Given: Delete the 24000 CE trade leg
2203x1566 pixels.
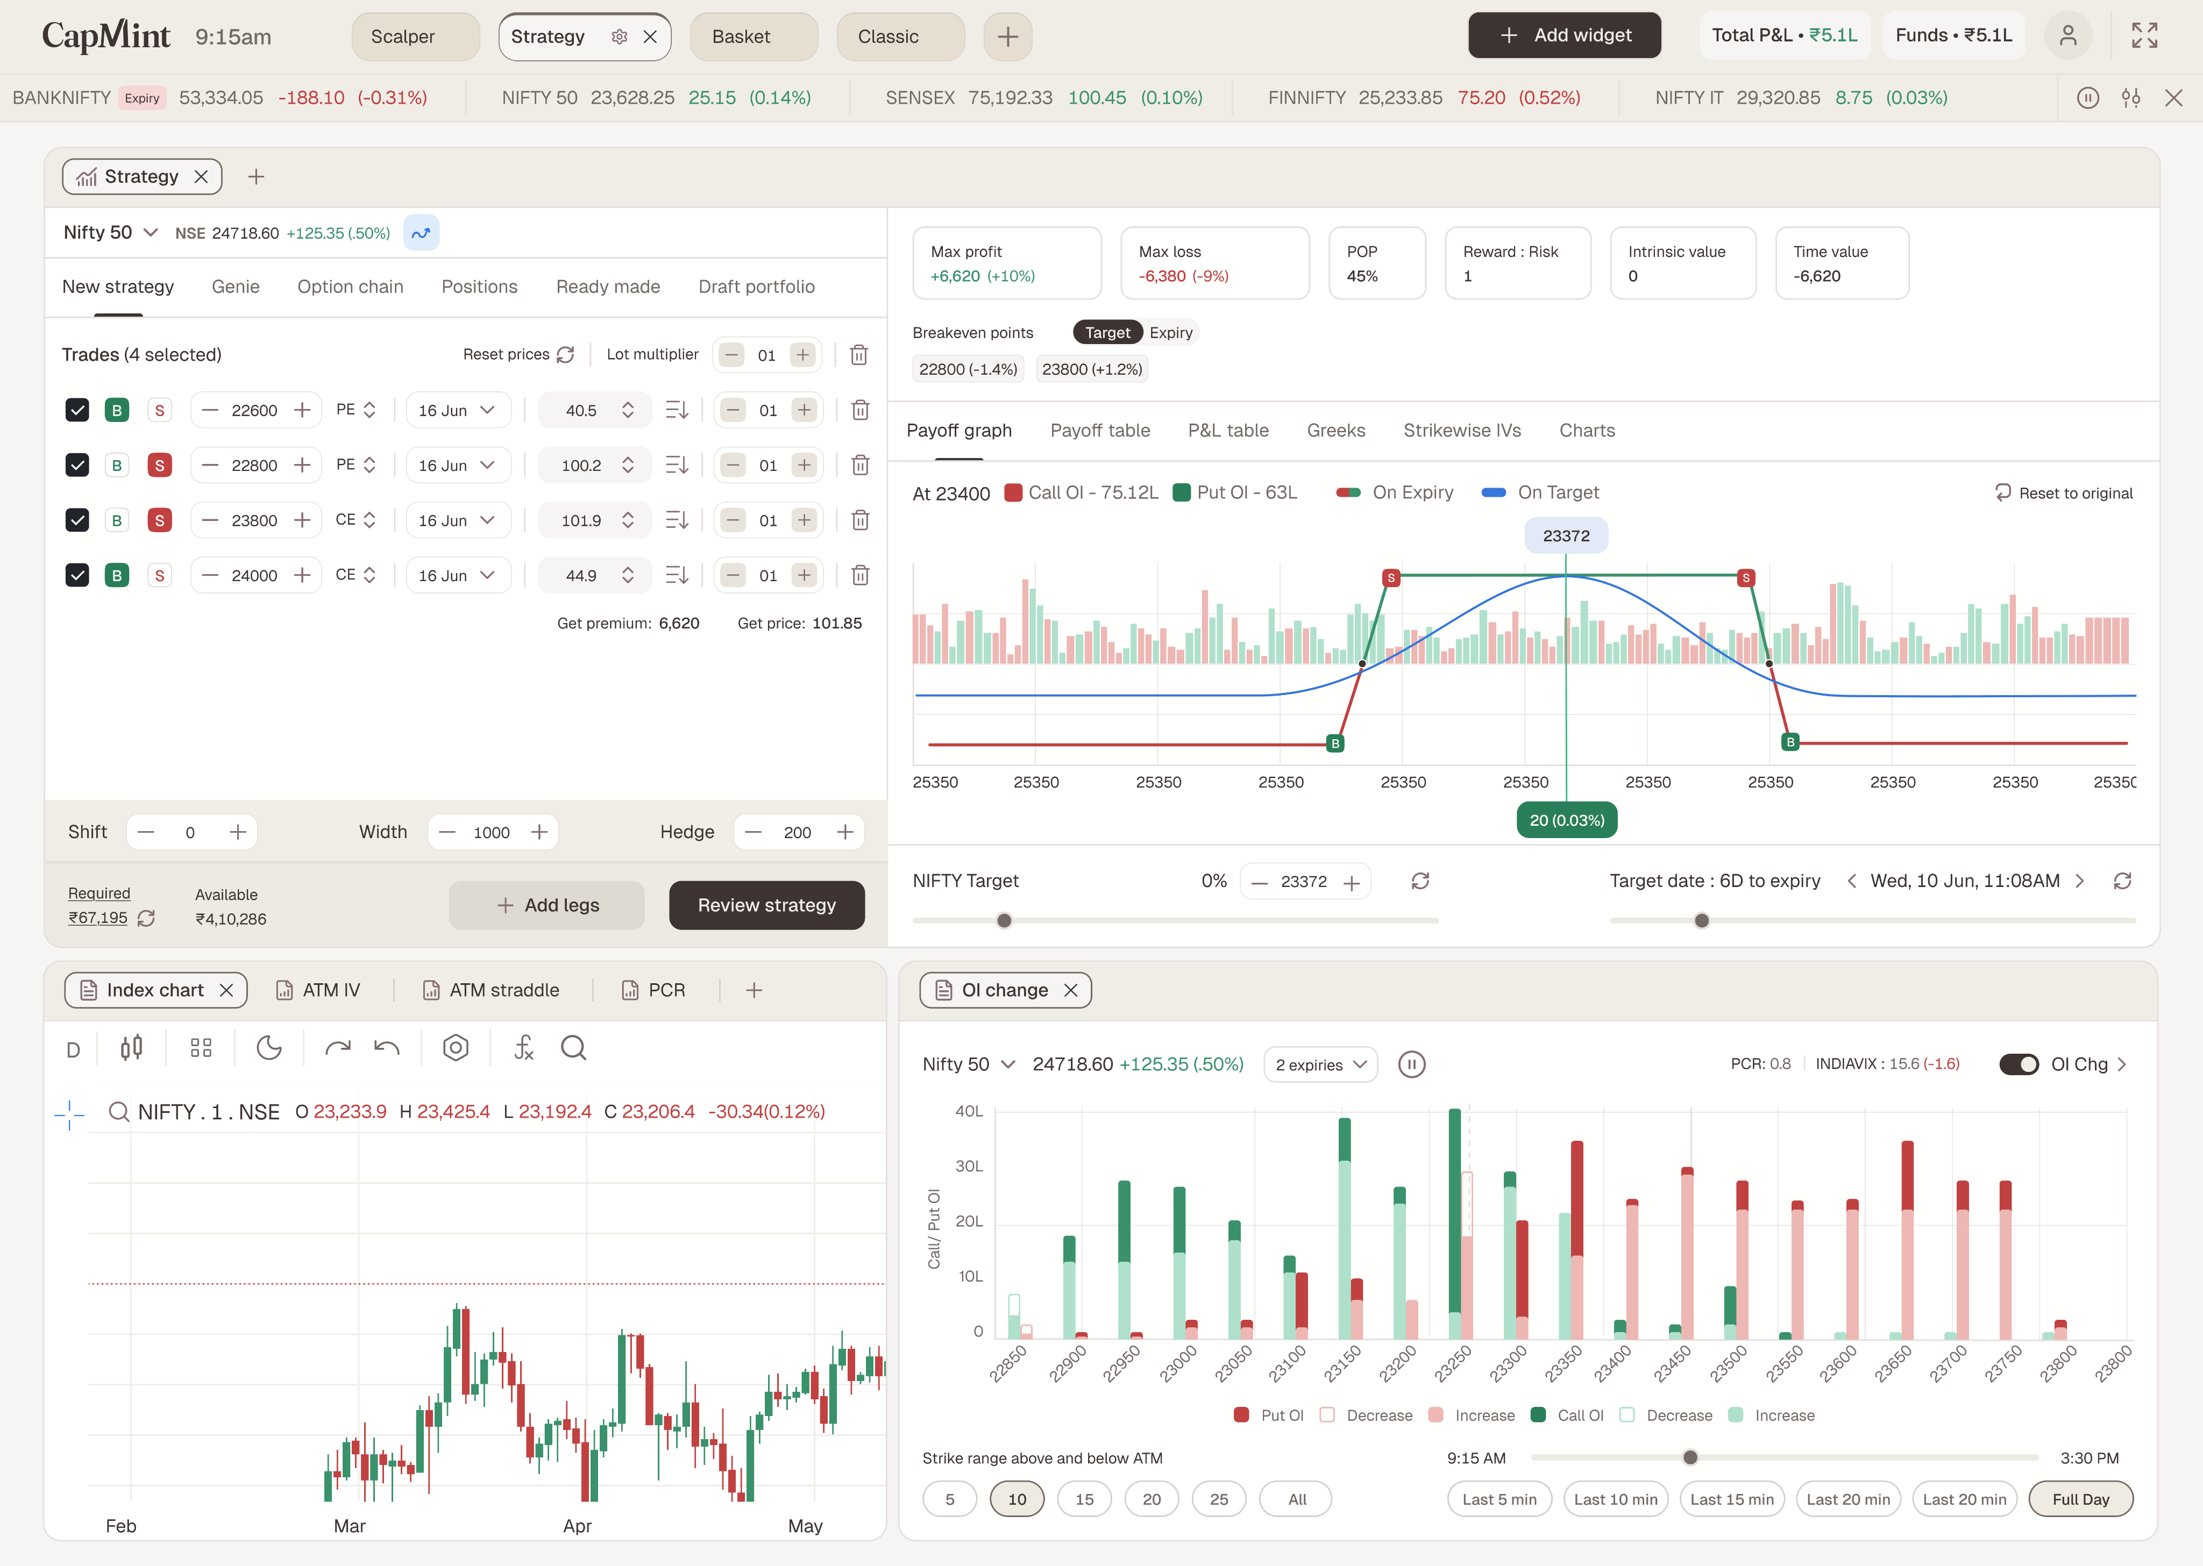Looking at the screenshot, I should click(x=861, y=575).
